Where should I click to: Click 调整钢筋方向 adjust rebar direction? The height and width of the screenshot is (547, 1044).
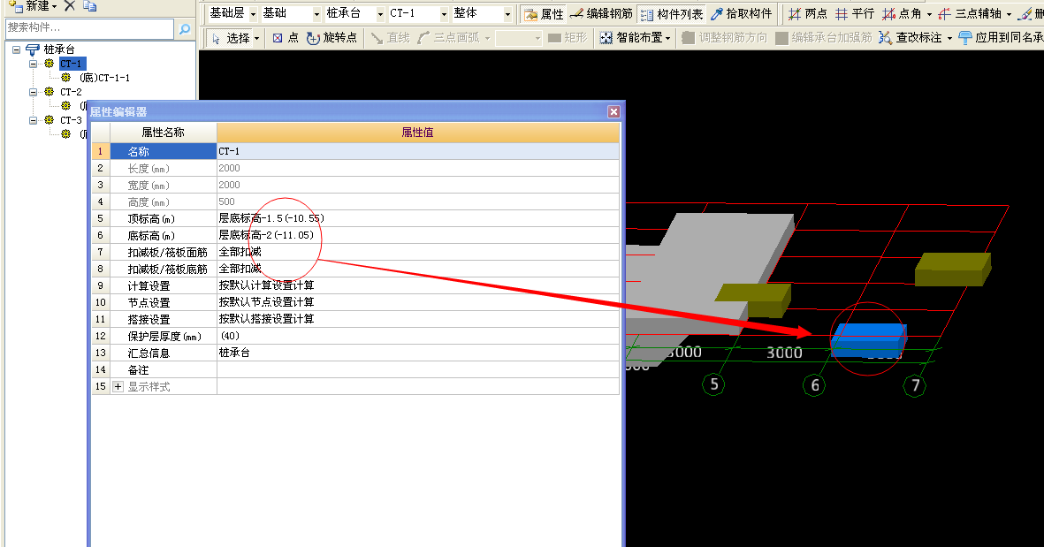coord(724,38)
